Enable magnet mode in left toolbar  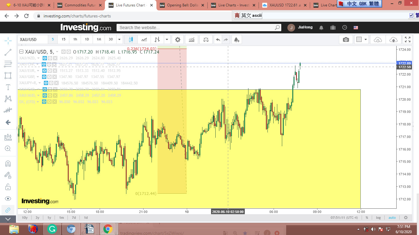(x=8, y=163)
